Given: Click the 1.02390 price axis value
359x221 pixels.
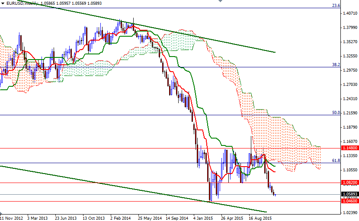Looking at the screenshot, I should coord(350,212).
